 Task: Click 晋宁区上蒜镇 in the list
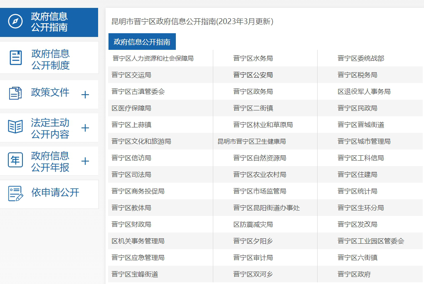point(131,125)
